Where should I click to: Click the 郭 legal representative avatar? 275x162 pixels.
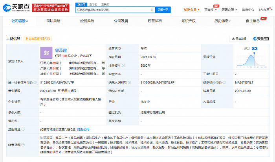(x=46, y=52)
